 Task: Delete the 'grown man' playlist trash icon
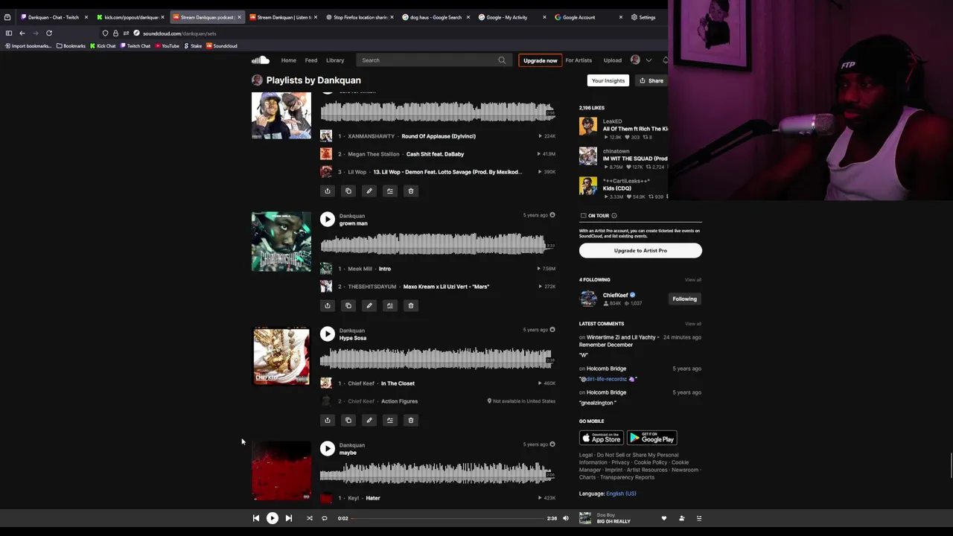411,305
